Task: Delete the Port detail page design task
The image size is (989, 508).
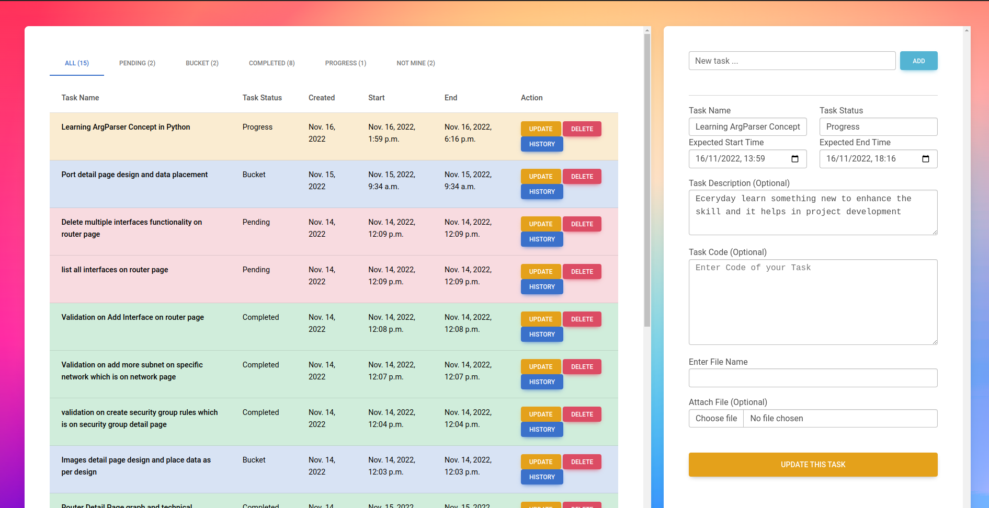Action: coord(582,177)
